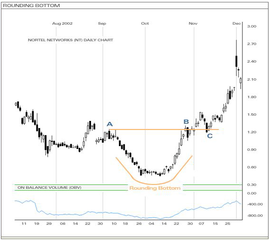Click the 18 date tick label
This screenshot has height=240, width=269.
[x=126, y=223]
